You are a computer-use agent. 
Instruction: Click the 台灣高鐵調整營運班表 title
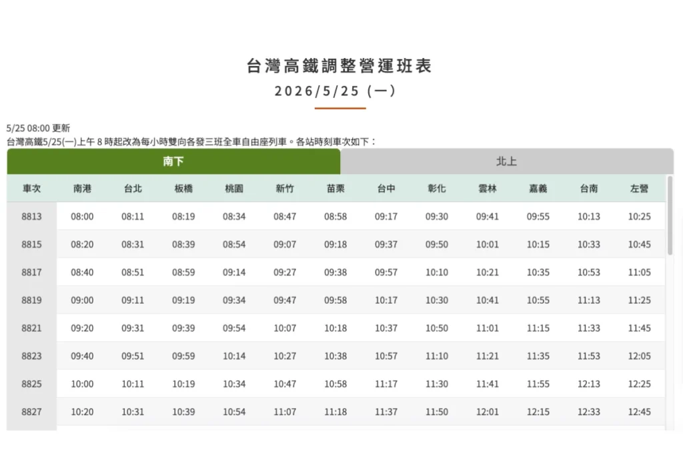click(x=339, y=66)
